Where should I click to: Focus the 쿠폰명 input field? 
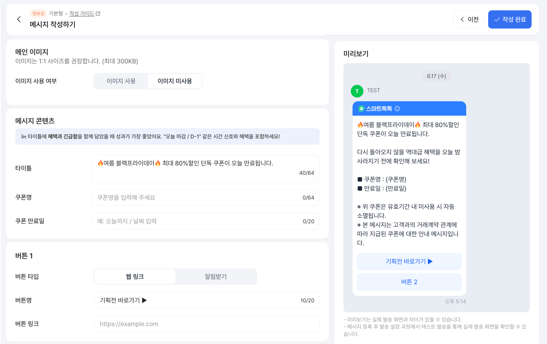205,198
